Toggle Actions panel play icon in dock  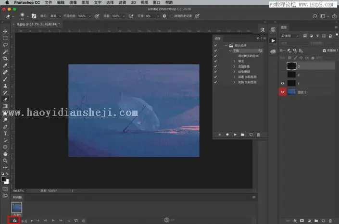pos(273,41)
